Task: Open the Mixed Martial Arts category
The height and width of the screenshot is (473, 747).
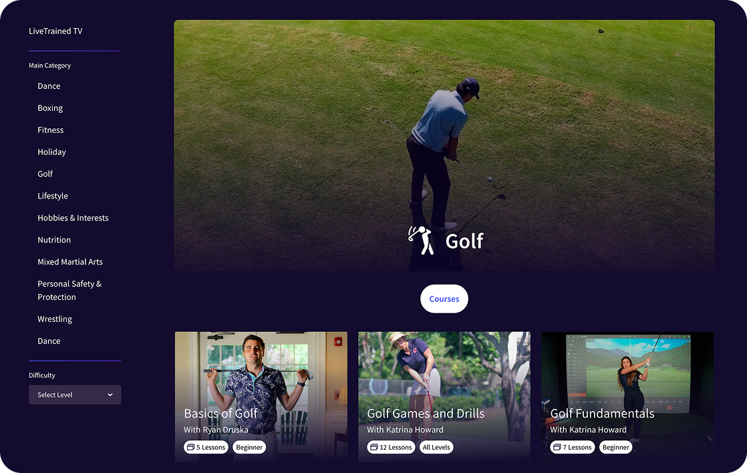Action: point(70,261)
